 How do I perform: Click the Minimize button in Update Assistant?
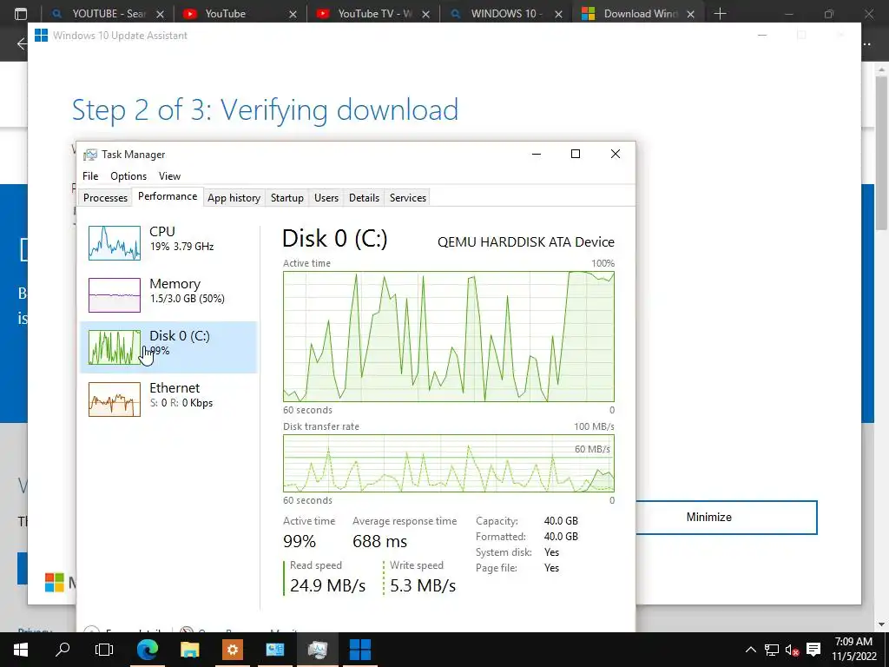pos(727,518)
